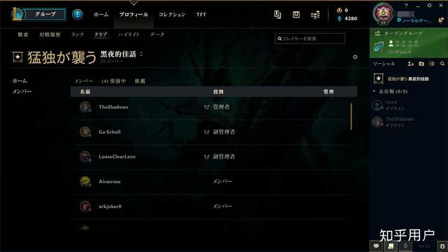Image resolution: width=448 pixels, height=252 pixels.
Task: Open TheShadows member row
Action: click(x=212, y=107)
